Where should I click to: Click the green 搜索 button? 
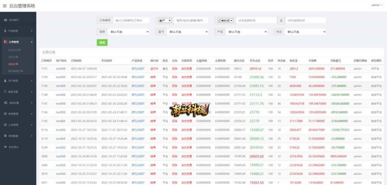click(x=102, y=43)
